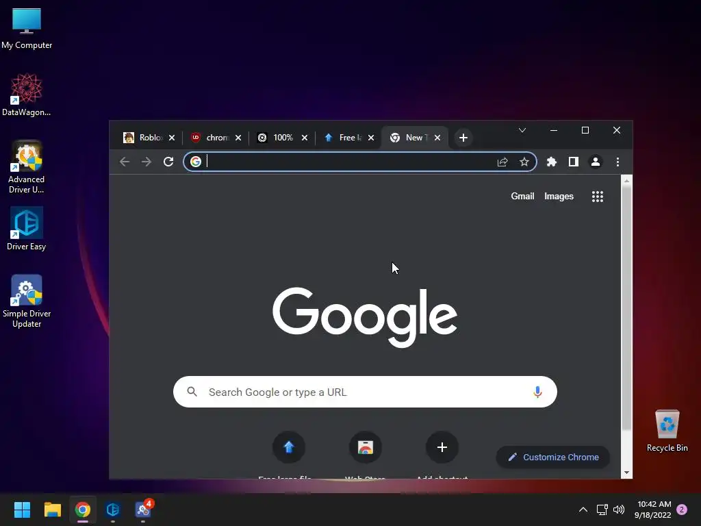Open the taskbar clock showing 10:42 AM
The height and width of the screenshot is (526, 701).
[x=653, y=510]
